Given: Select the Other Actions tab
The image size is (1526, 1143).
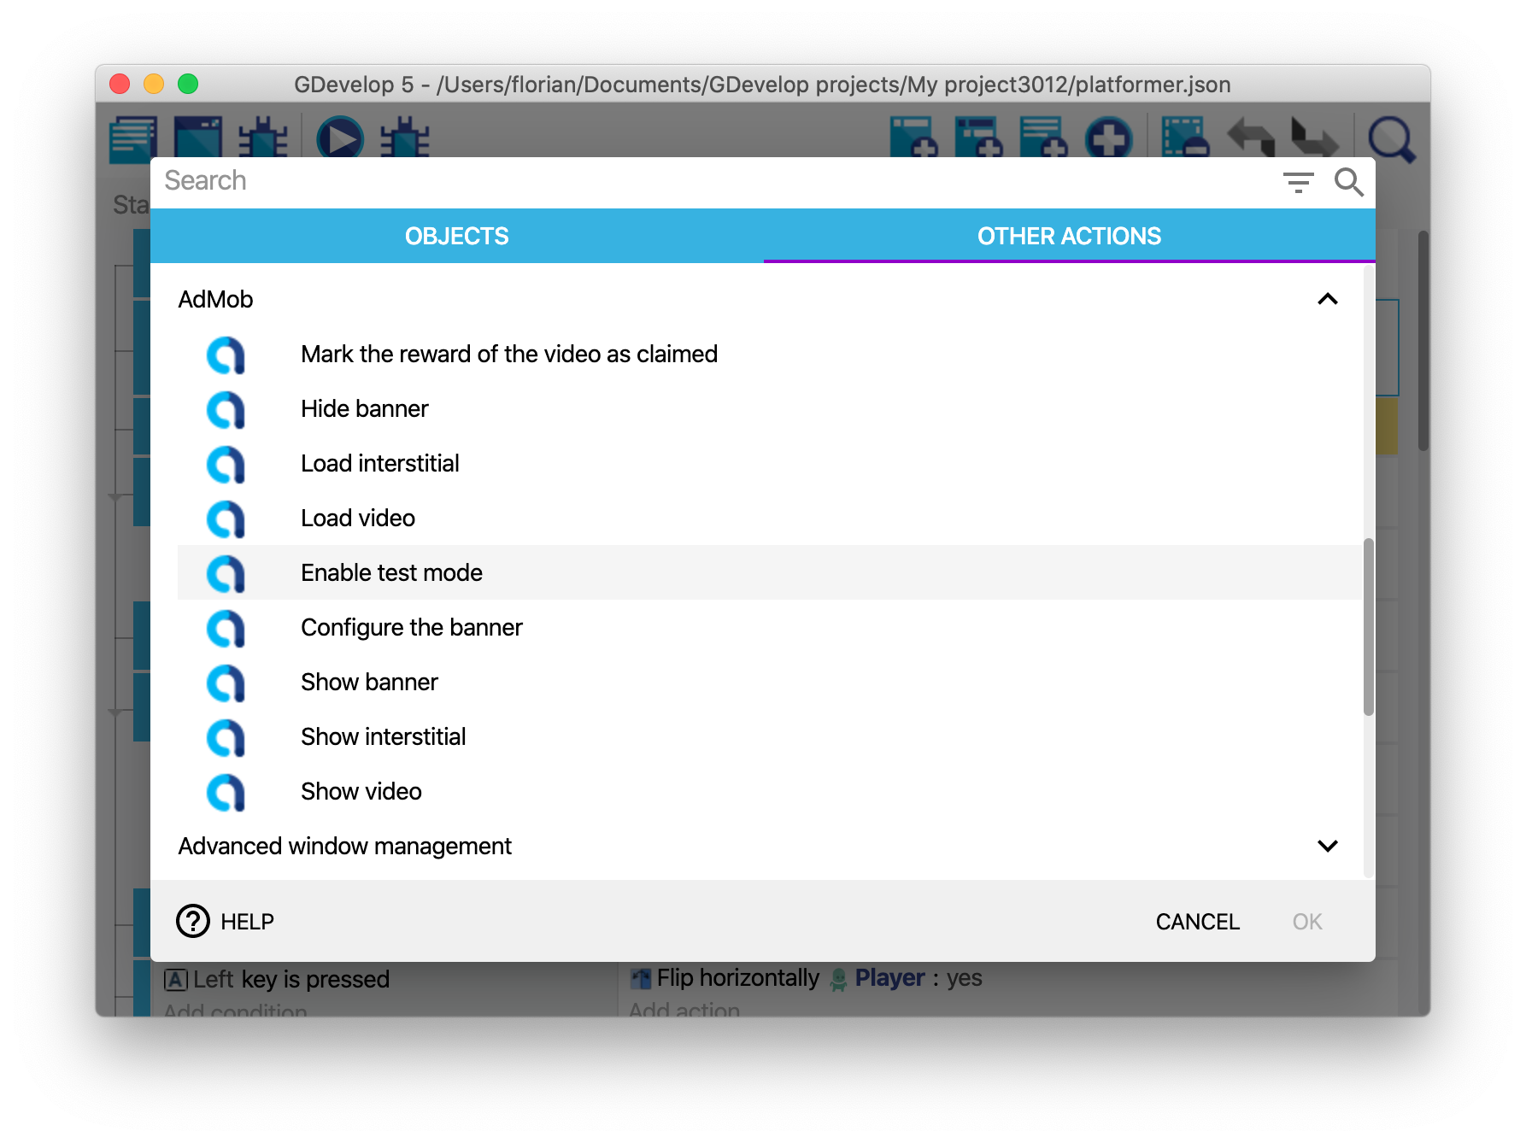Looking at the screenshot, I should coord(1069,236).
